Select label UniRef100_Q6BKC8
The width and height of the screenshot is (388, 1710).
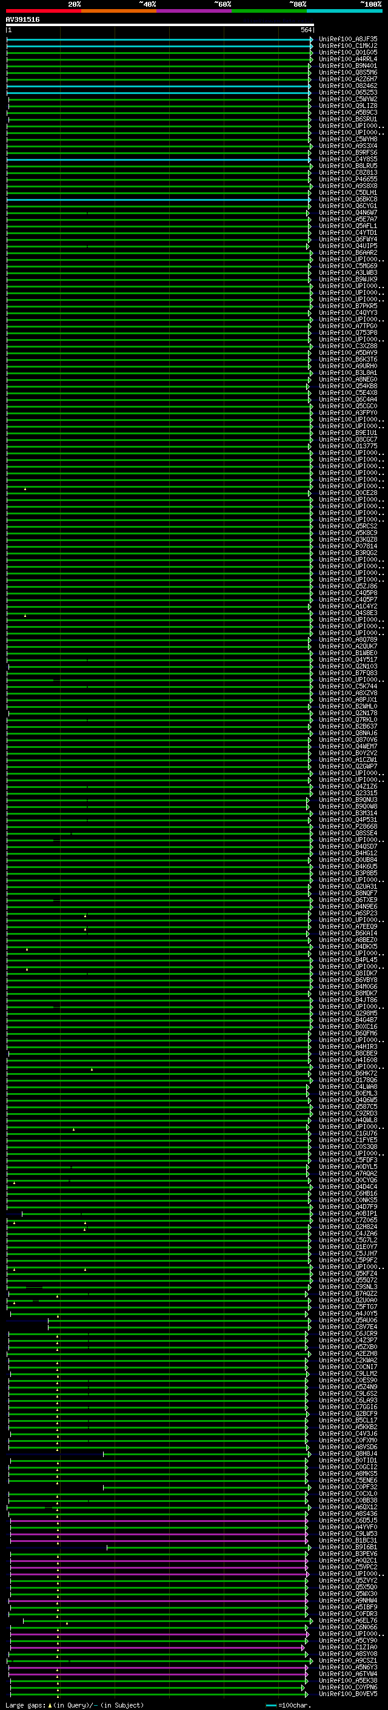[x=348, y=199]
